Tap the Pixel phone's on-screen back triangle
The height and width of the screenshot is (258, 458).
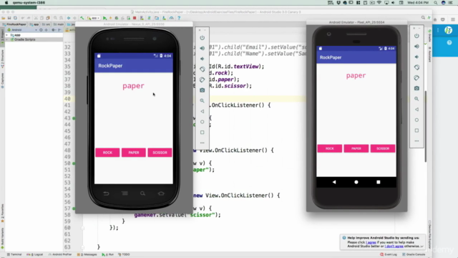(334, 182)
